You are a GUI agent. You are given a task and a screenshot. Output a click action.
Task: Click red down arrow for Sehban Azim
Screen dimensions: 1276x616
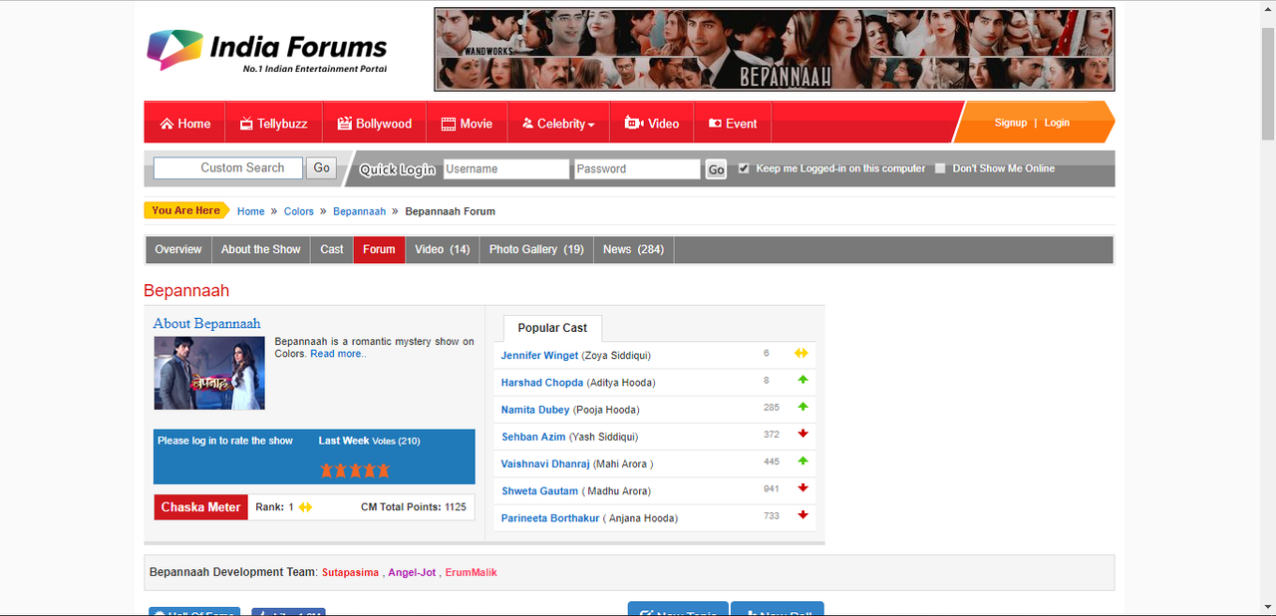point(802,434)
